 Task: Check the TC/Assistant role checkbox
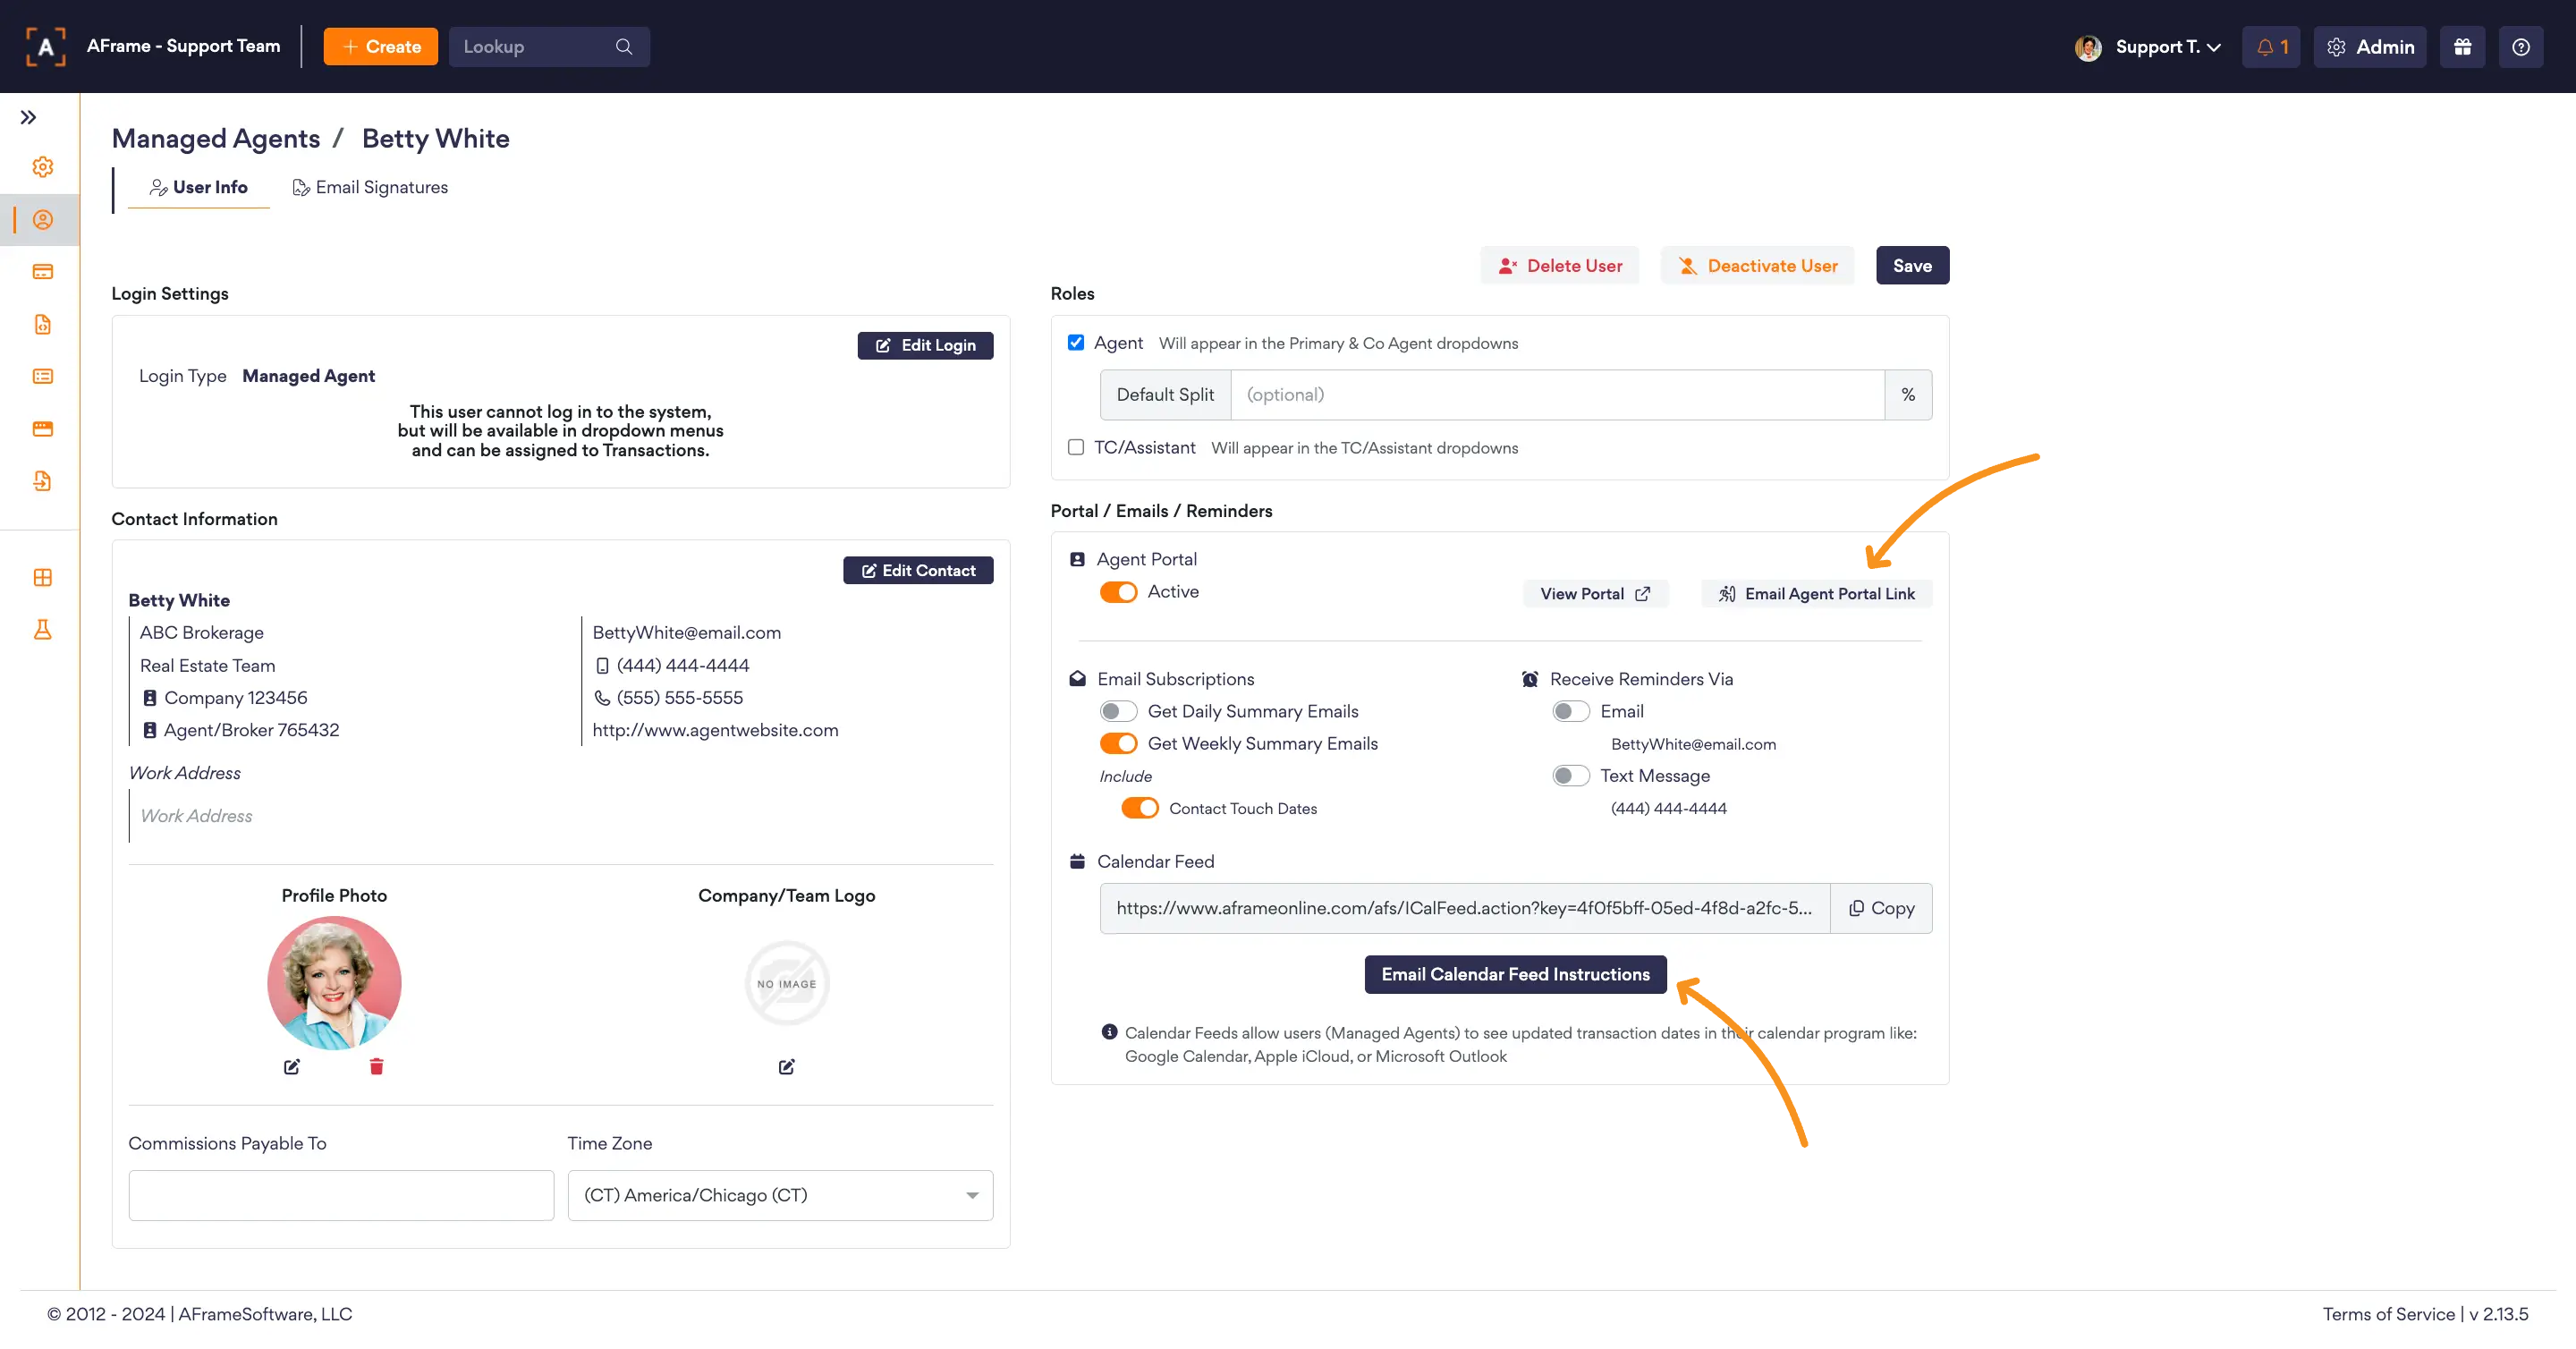1076,447
